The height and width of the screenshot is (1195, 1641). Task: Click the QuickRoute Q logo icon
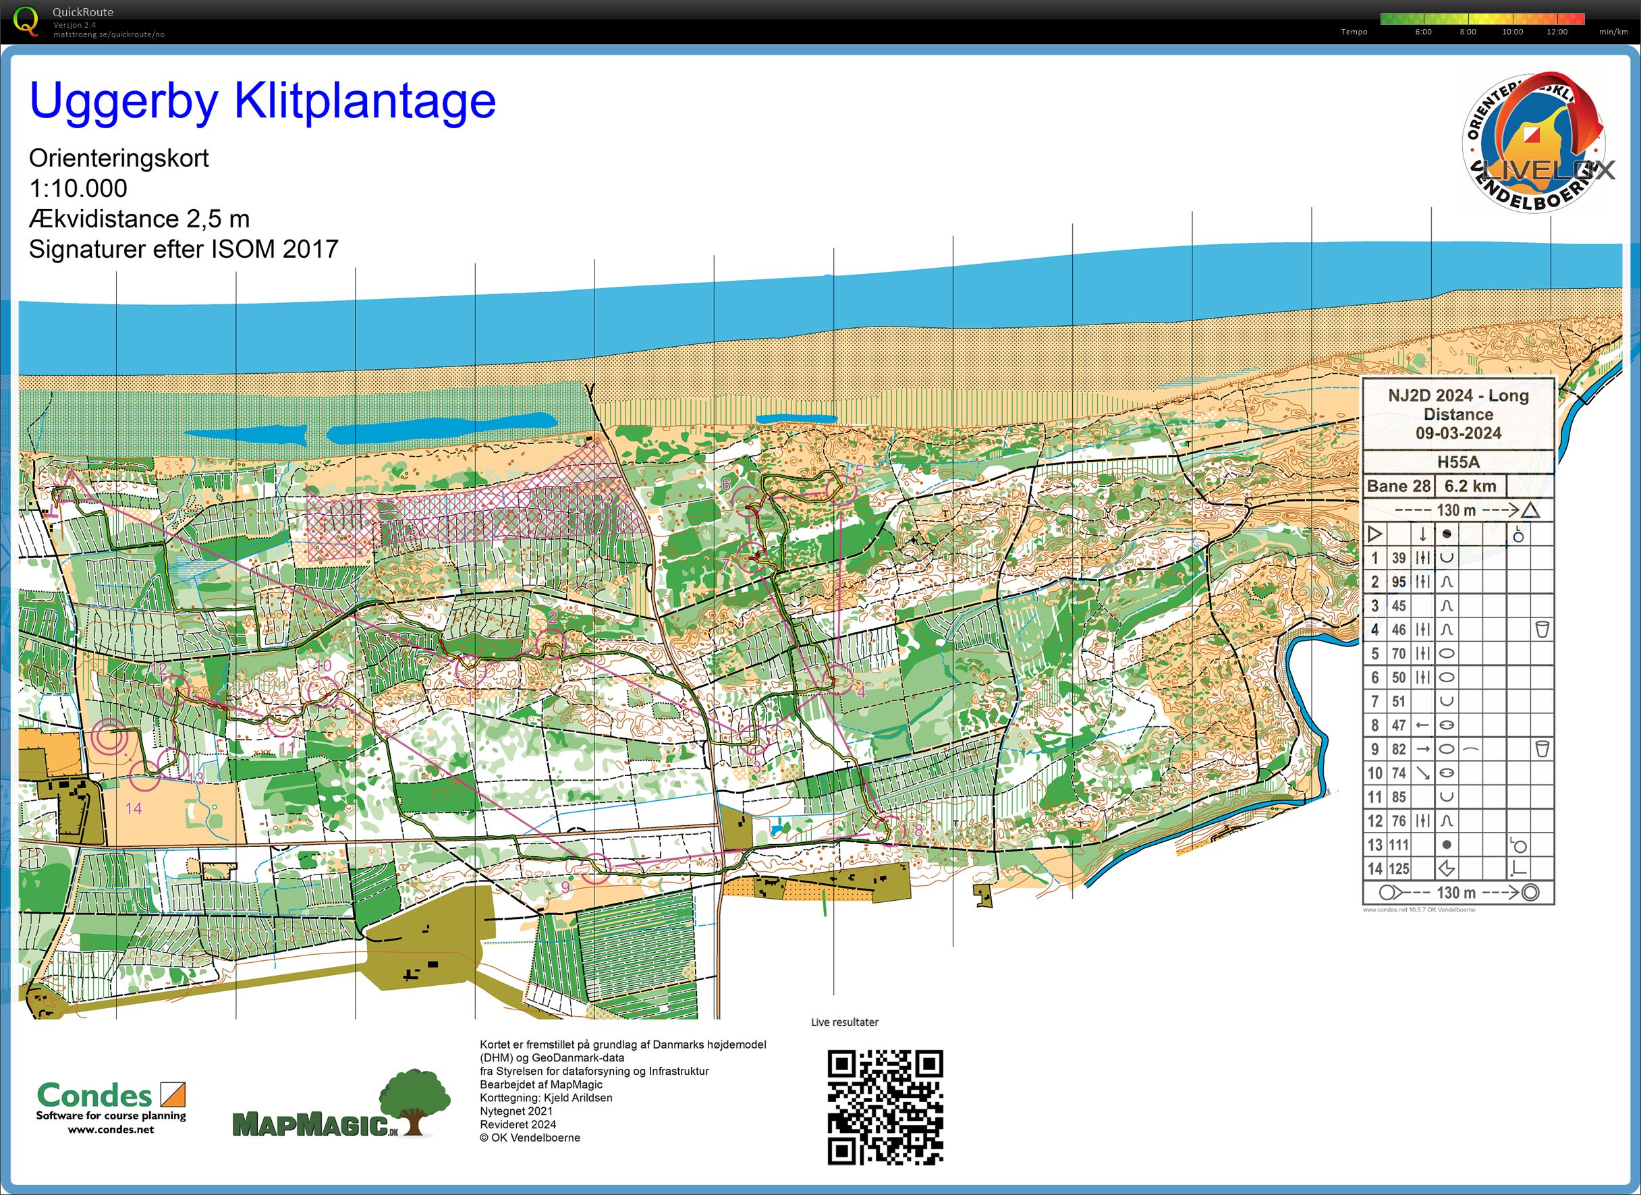(26, 20)
